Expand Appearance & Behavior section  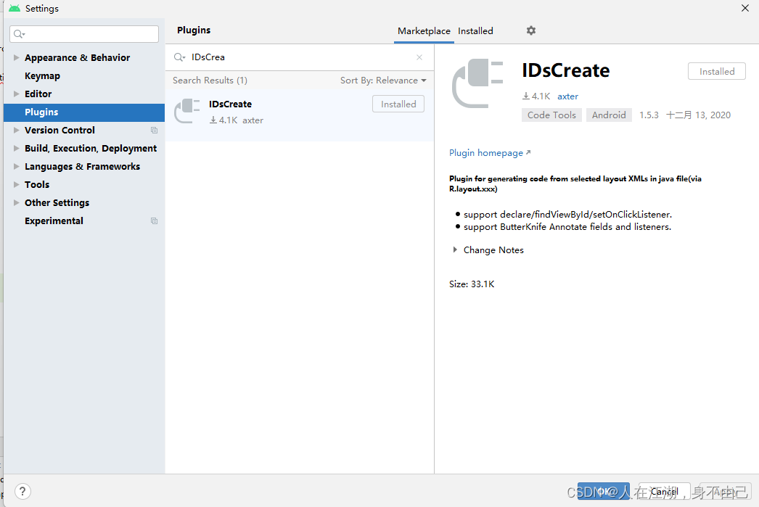[17, 57]
